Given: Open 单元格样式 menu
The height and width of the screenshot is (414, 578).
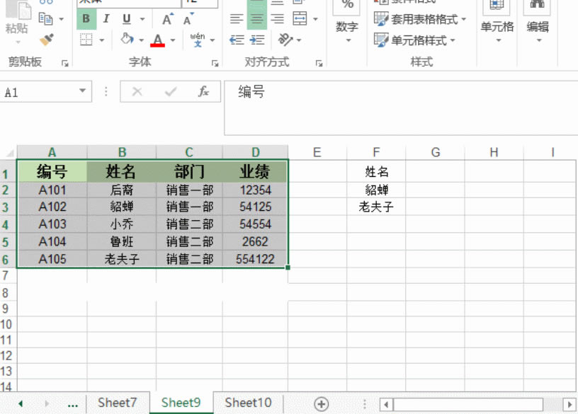Looking at the screenshot, I should pos(414,40).
